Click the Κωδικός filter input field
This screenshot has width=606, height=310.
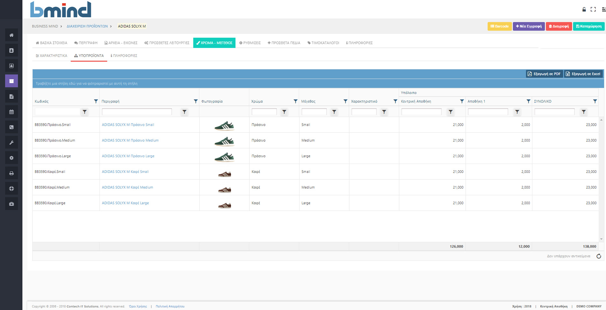tap(57, 112)
